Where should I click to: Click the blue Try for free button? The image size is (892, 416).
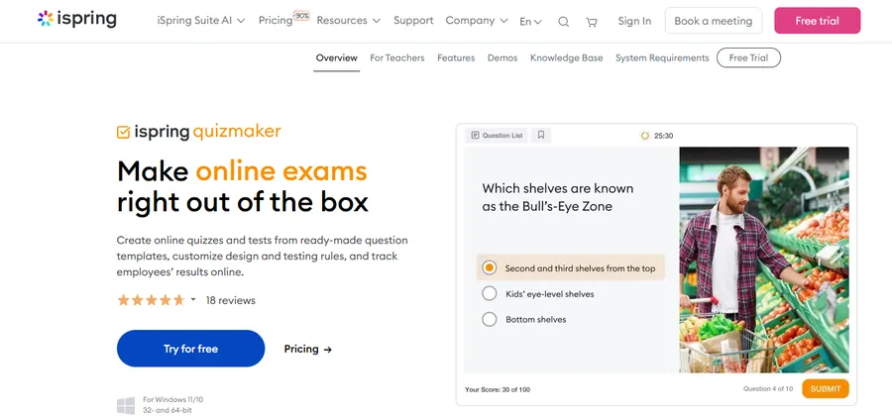pos(190,349)
